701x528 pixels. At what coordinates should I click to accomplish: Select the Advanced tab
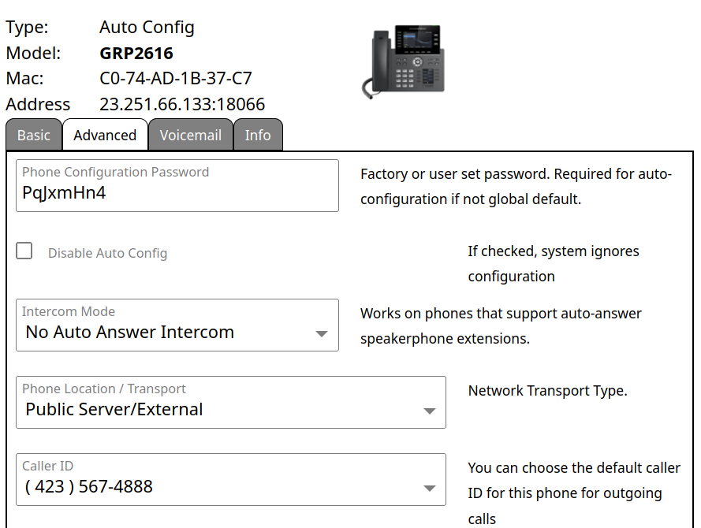[x=105, y=136]
